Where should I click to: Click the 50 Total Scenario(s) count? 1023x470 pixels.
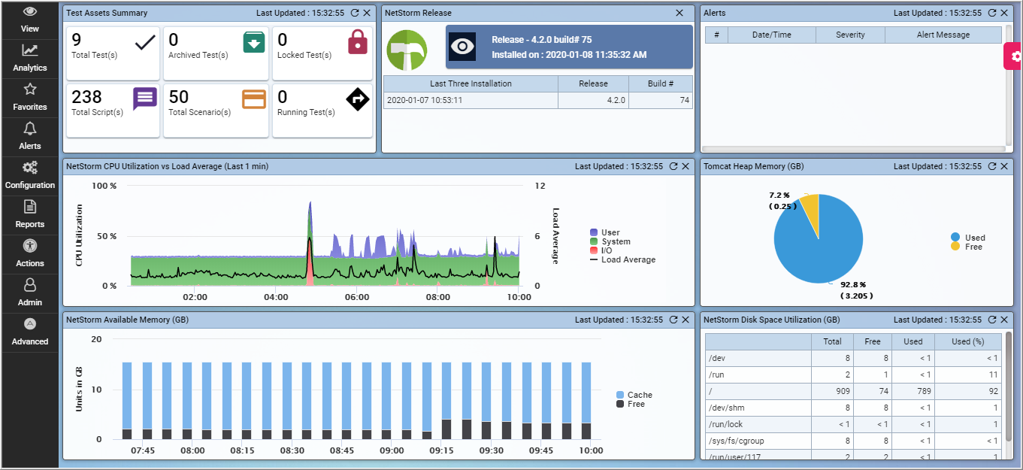click(x=178, y=97)
